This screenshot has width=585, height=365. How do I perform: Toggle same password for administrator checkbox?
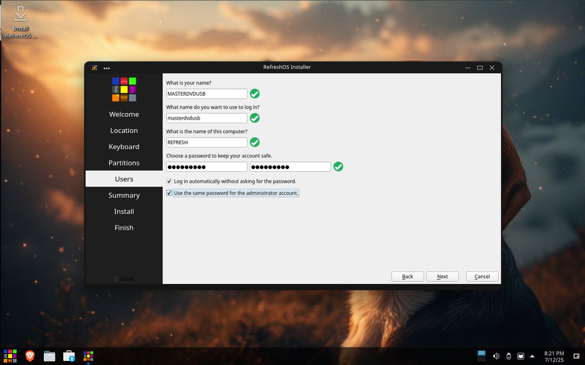coord(169,193)
